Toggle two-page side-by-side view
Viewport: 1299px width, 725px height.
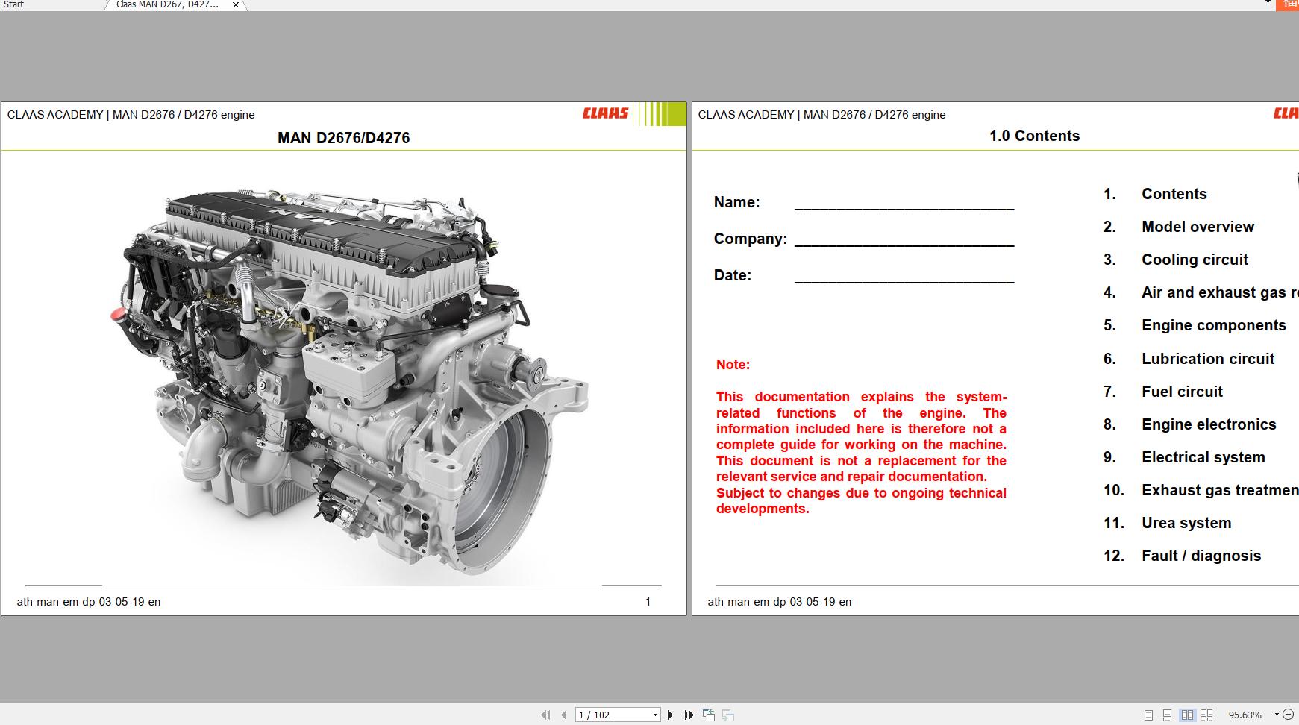tap(1186, 715)
